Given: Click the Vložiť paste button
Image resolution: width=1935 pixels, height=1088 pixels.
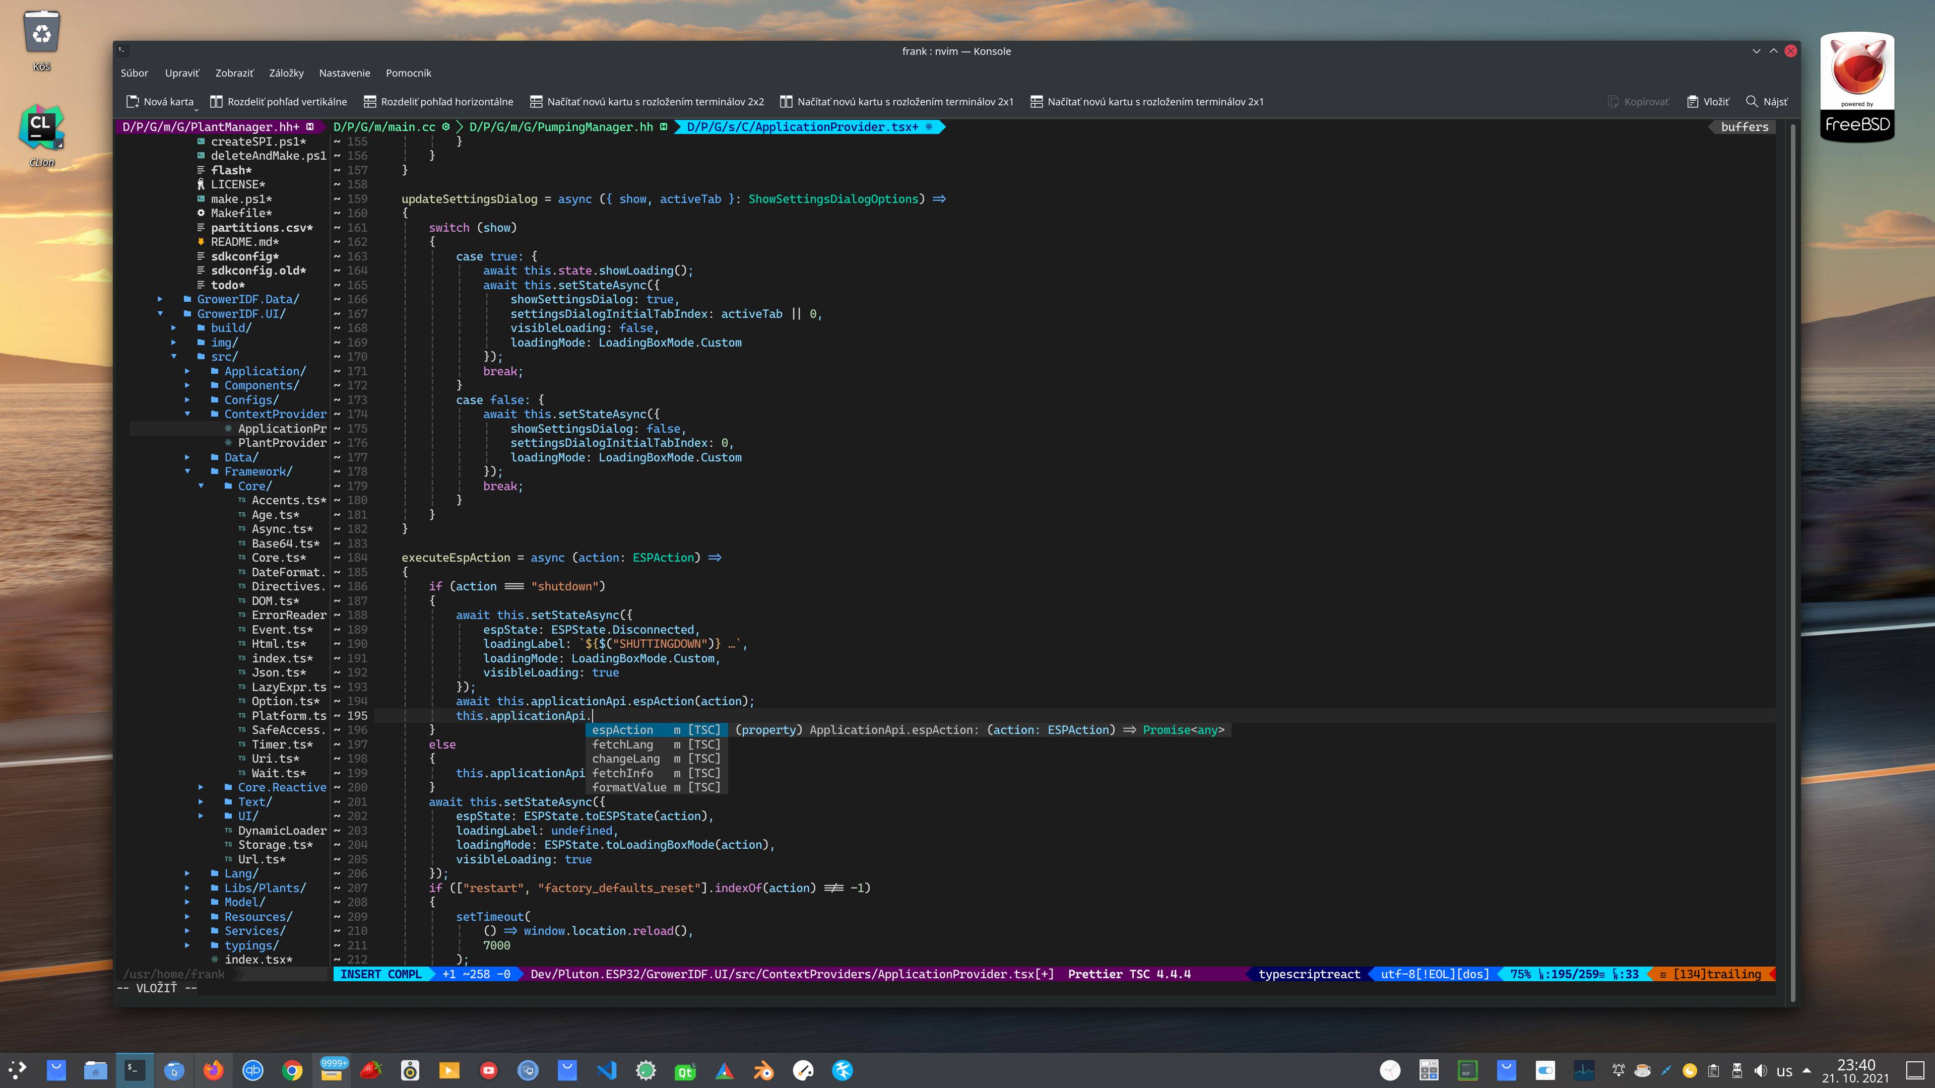Looking at the screenshot, I should (1708, 101).
